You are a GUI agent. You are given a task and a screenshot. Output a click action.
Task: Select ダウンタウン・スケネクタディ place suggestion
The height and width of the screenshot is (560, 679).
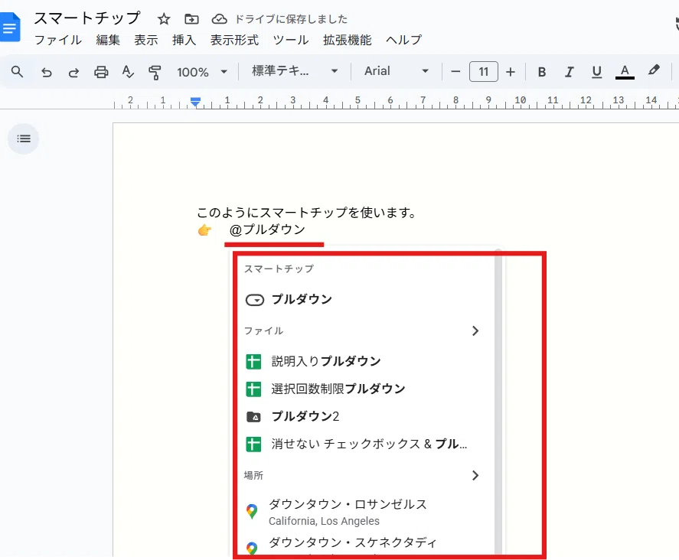click(364, 546)
